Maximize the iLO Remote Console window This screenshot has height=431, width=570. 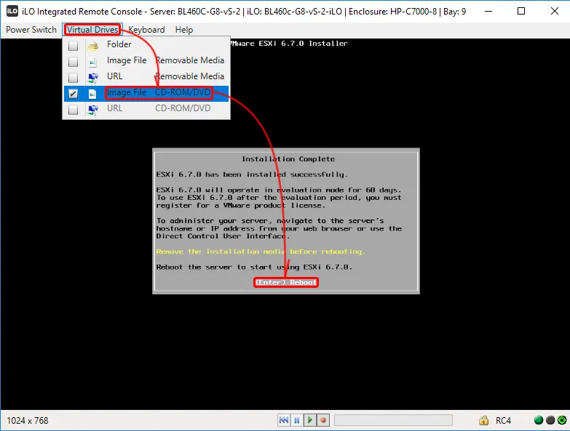pyautogui.click(x=521, y=11)
